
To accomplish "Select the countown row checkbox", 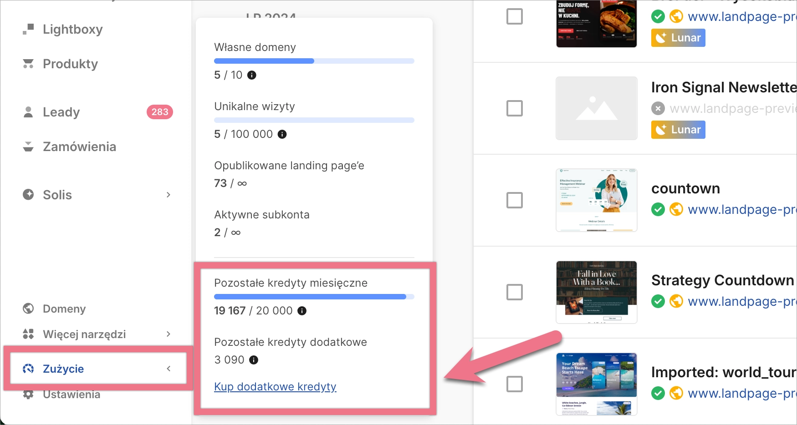I will point(515,200).
